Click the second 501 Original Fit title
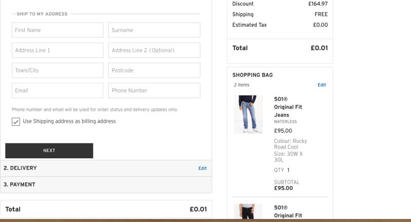The height and width of the screenshot is (222, 411). click(287, 212)
